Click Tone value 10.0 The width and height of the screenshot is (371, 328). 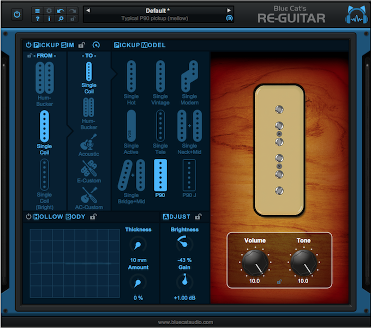pos(303,281)
